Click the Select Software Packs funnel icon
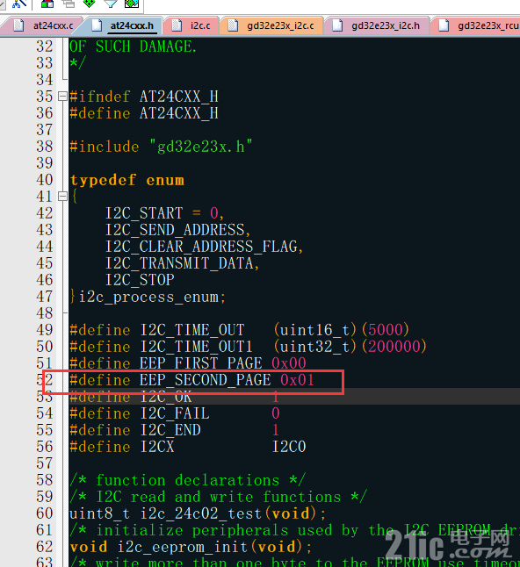 click(111, 4)
